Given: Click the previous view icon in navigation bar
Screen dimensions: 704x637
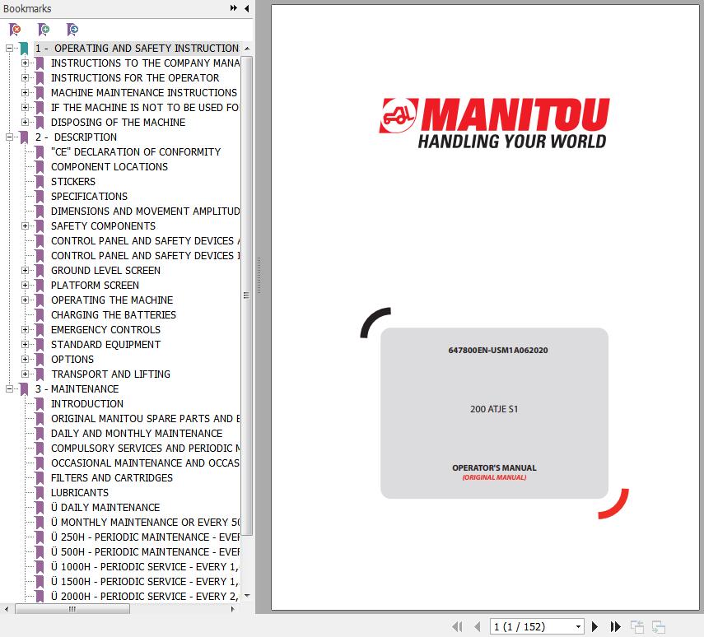Looking at the screenshot, I should pyautogui.click(x=637, y=626).
